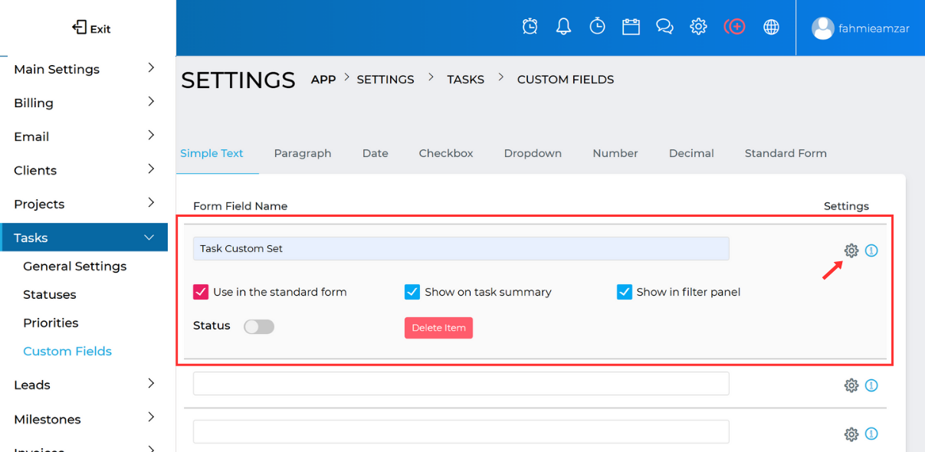Open Priorities under Tasks

pos(51,323)
